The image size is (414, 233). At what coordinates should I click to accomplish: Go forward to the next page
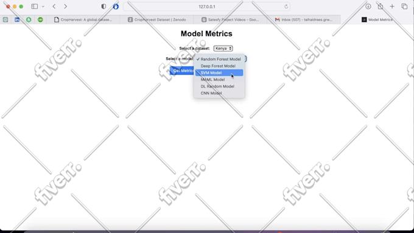(x=66, y=6)
